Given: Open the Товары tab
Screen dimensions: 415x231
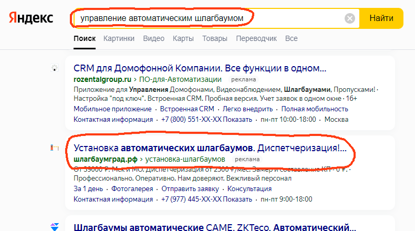Looking at the screenshot, I should (215, 38).
